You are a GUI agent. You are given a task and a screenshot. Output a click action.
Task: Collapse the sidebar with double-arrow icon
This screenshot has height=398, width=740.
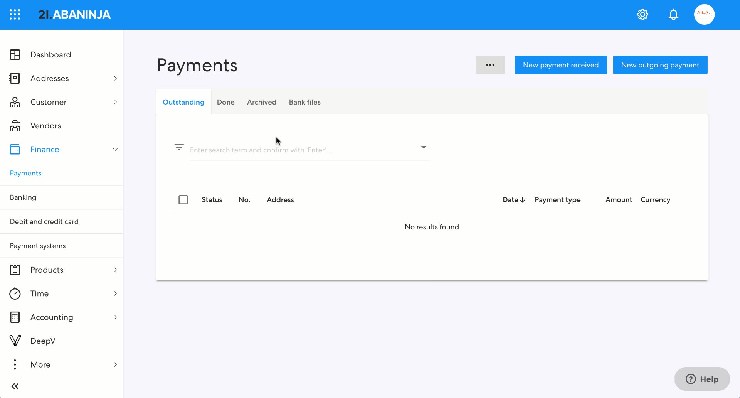[15, 386]
